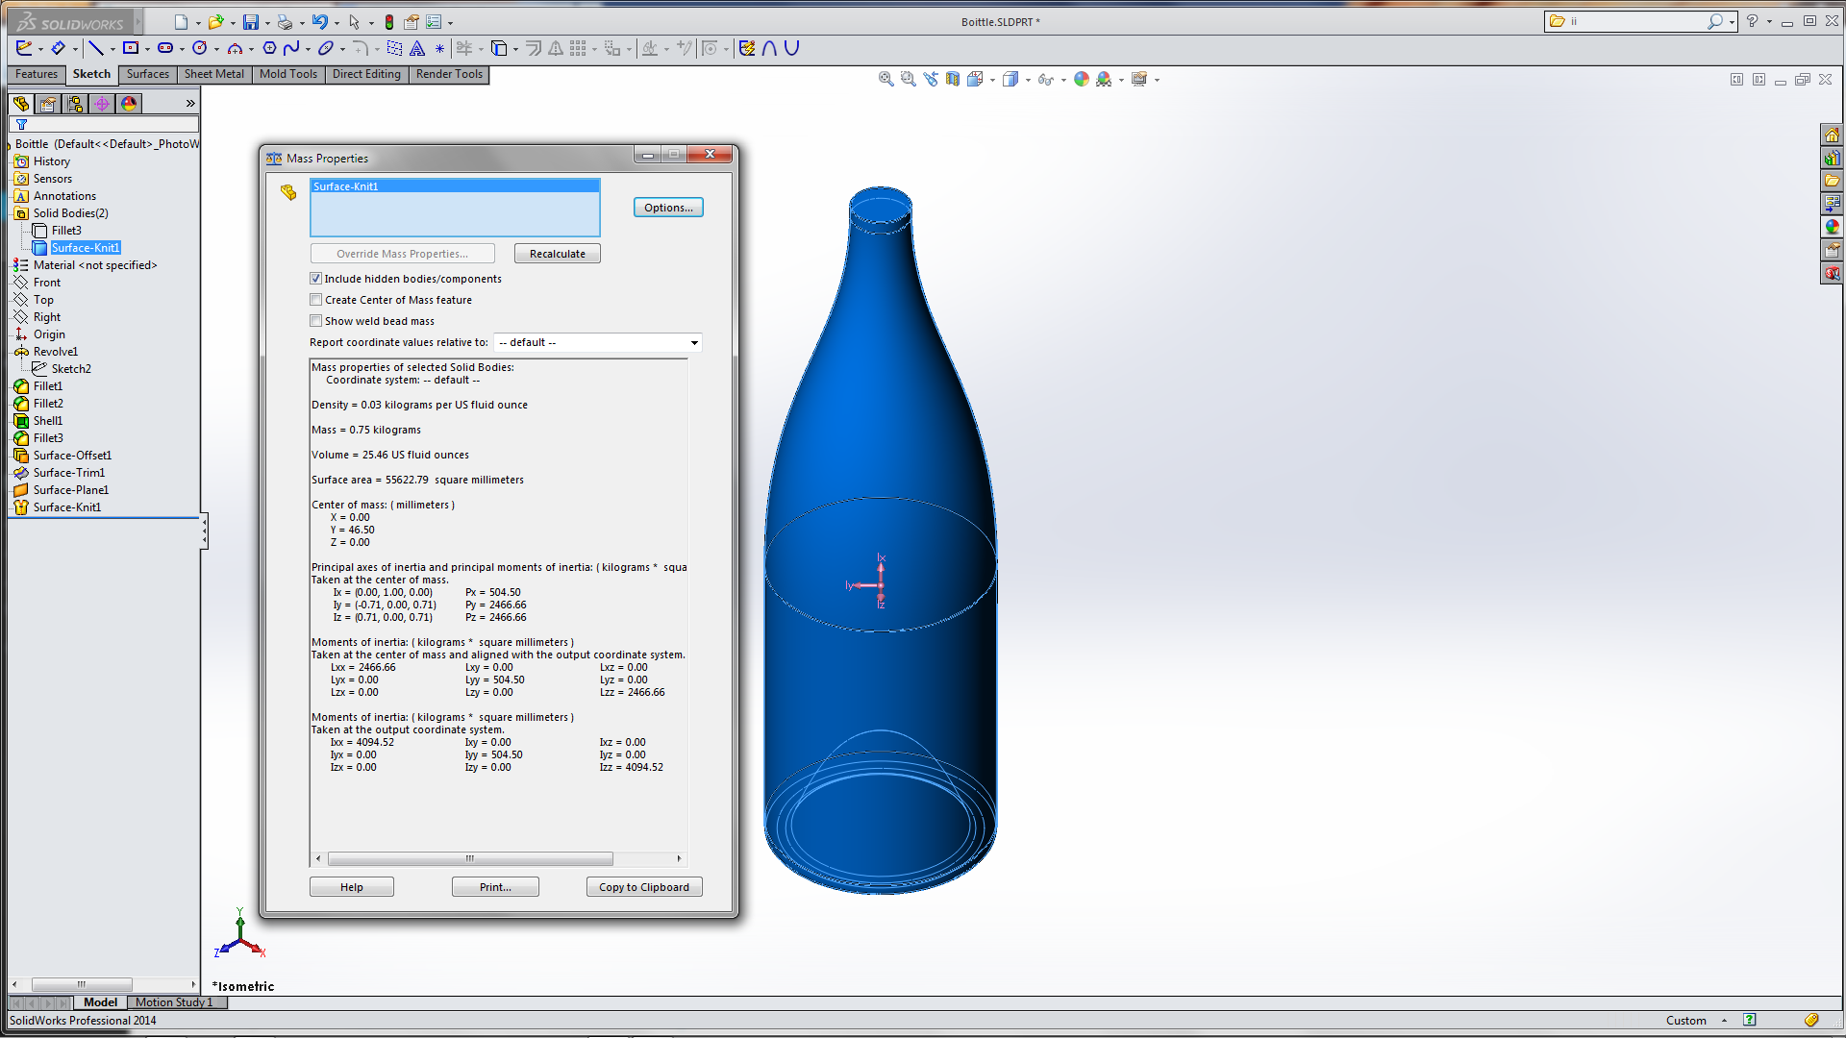Screen dimensions: 1846x1038
Task: Switch to the Motion Study 1 tab
Action: pyautogui.click(x=174, y=1002)
